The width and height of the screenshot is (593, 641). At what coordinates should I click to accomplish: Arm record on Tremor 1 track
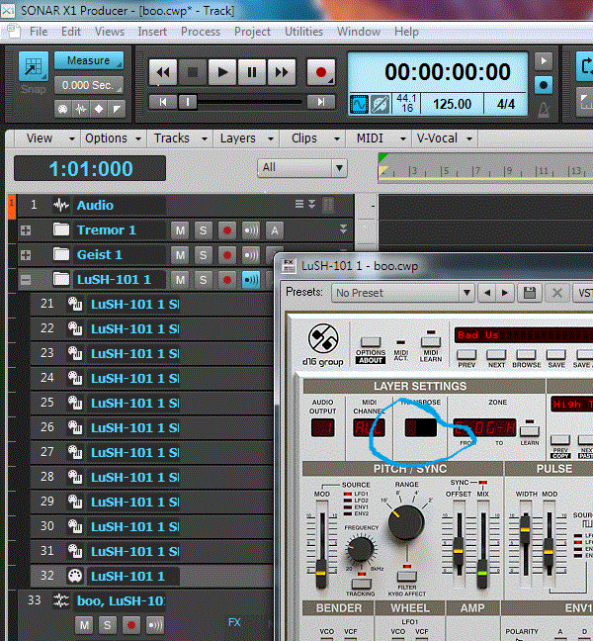(226, 230)
